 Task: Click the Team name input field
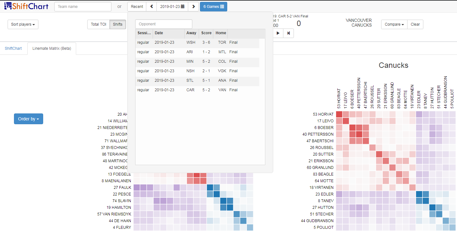click(x=83, y=7)
